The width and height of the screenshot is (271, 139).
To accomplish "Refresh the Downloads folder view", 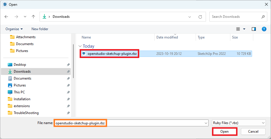I will pos(200,17).
